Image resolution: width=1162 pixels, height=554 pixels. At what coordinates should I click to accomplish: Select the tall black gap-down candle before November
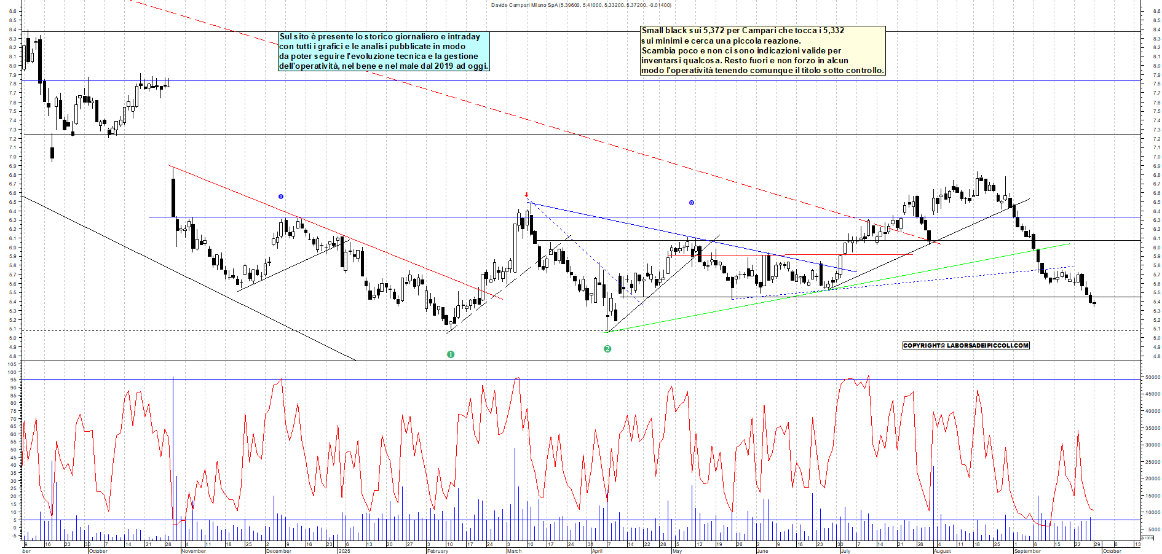(173, 198)
